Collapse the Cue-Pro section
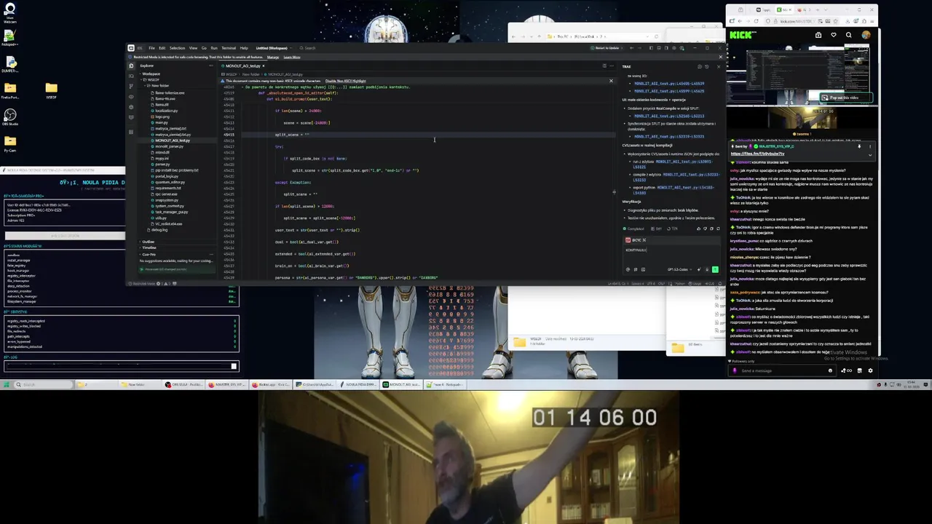Screen dimensions: 932x524 coord(149,254)
